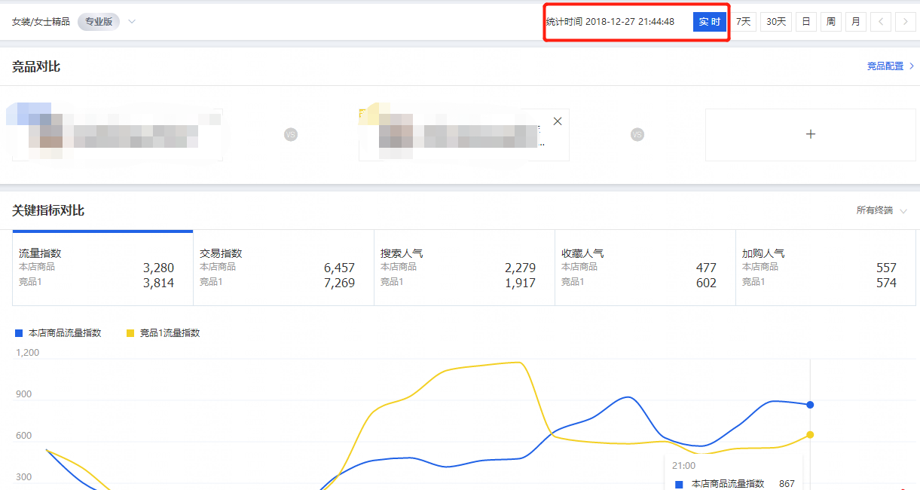920x490 pixels.
Task: Select the 7天 date range button
Action: click(x=743, y=21)
